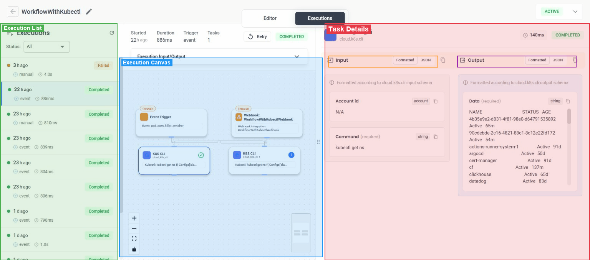The image size is (590, 260).
Task: Switch to the Executions tab
Action: pyautogui.click(x=320, y=18)
